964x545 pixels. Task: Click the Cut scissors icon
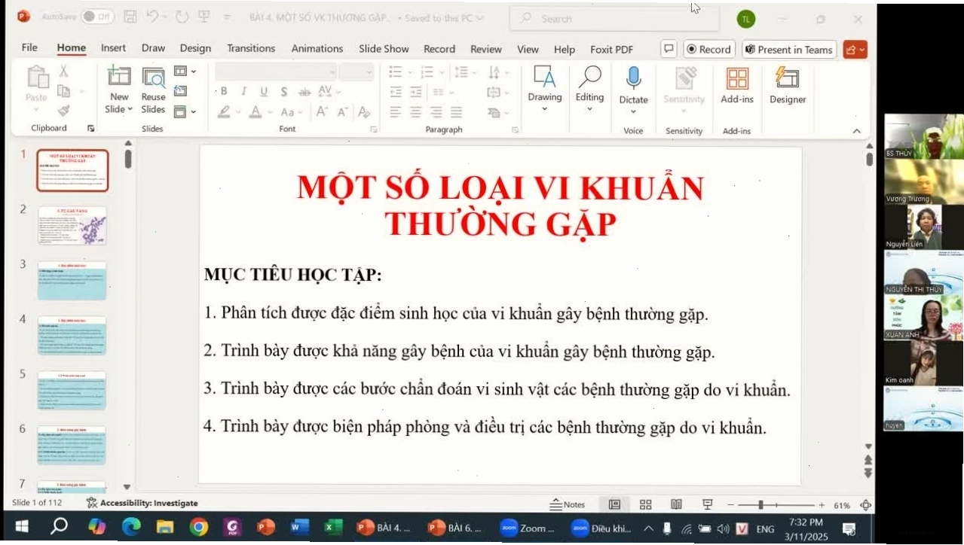click(63, 72)
